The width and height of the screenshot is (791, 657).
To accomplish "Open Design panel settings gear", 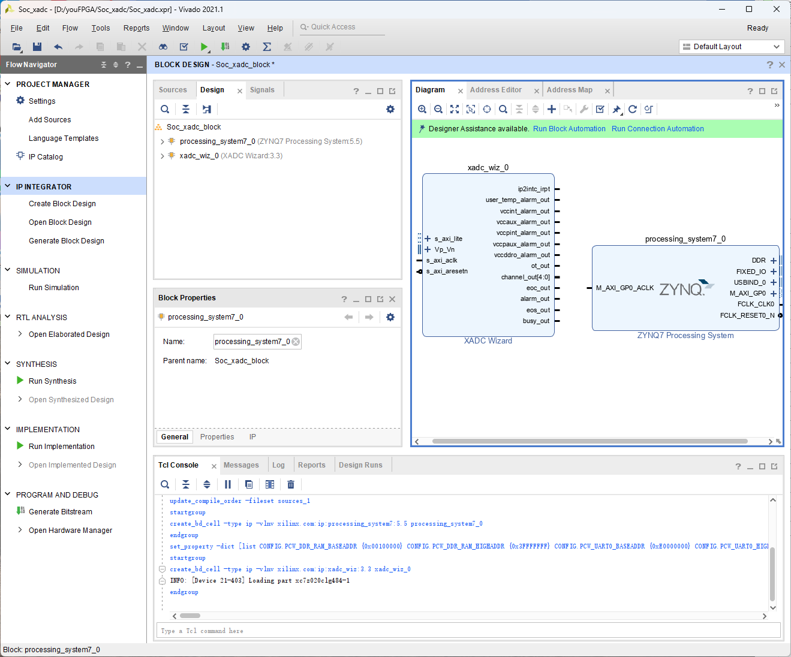I will [x=390, y=109].
